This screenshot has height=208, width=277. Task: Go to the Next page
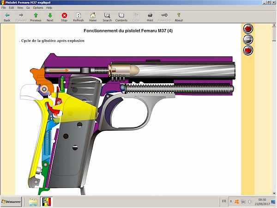(50, 18)
